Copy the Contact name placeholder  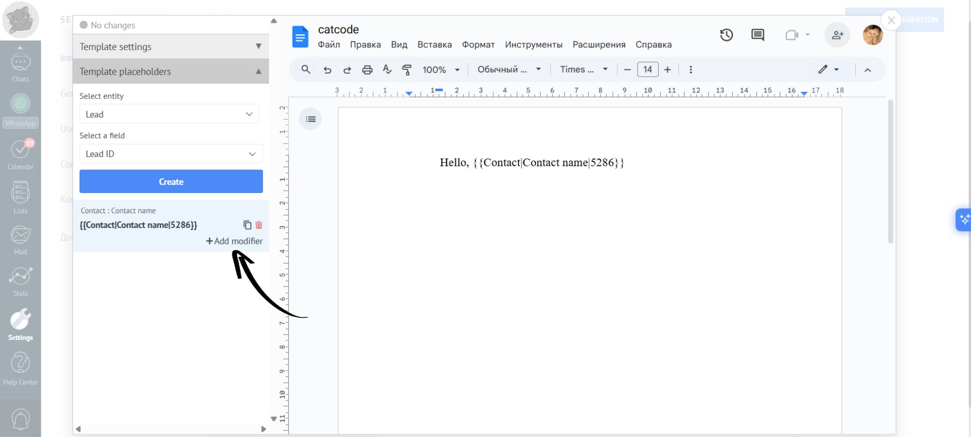[x=247, y=225]
